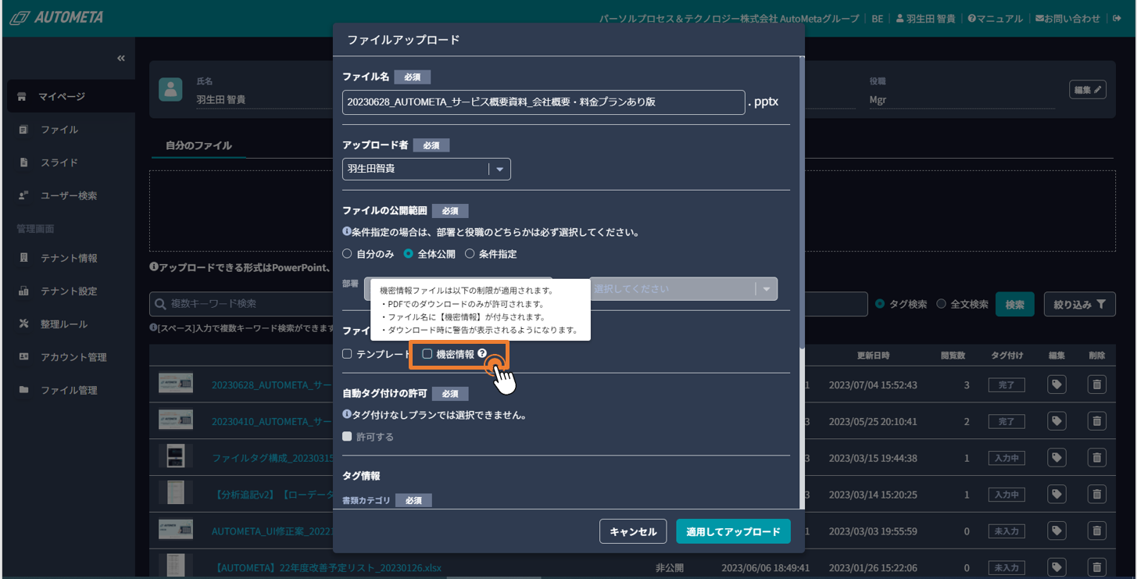Click the キャンセル button
1137x579 pixels.
pos(633,531)
